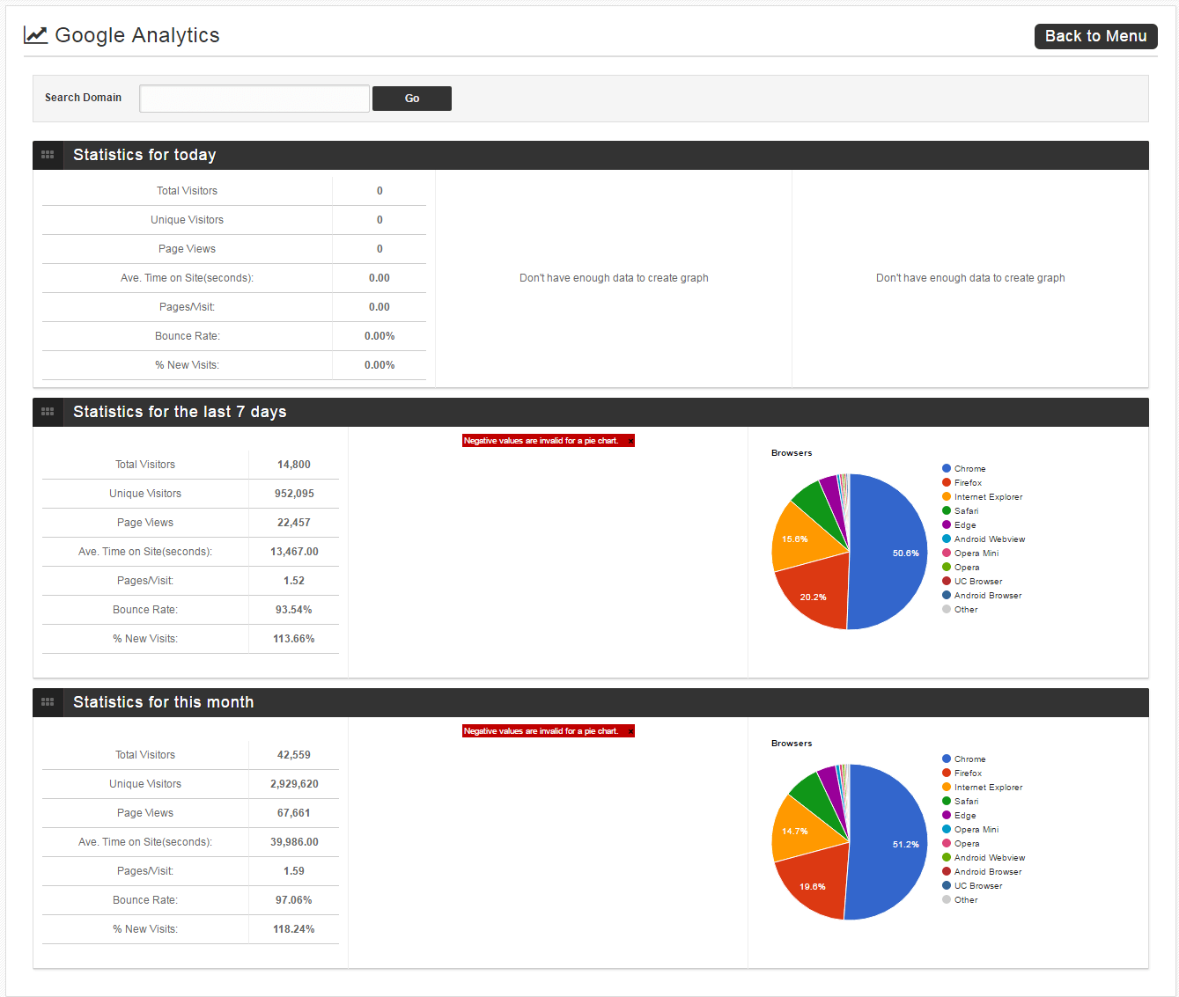
Task: Click Safari legend dot in this month chart
Action: 947,802
